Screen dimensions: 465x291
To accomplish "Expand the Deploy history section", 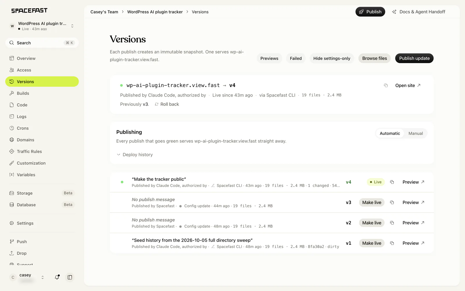I will [x=135, y=155].
